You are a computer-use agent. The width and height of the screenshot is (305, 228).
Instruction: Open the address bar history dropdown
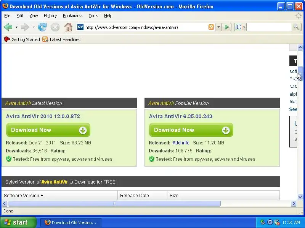pyautogui.click(x=218, y=27)
